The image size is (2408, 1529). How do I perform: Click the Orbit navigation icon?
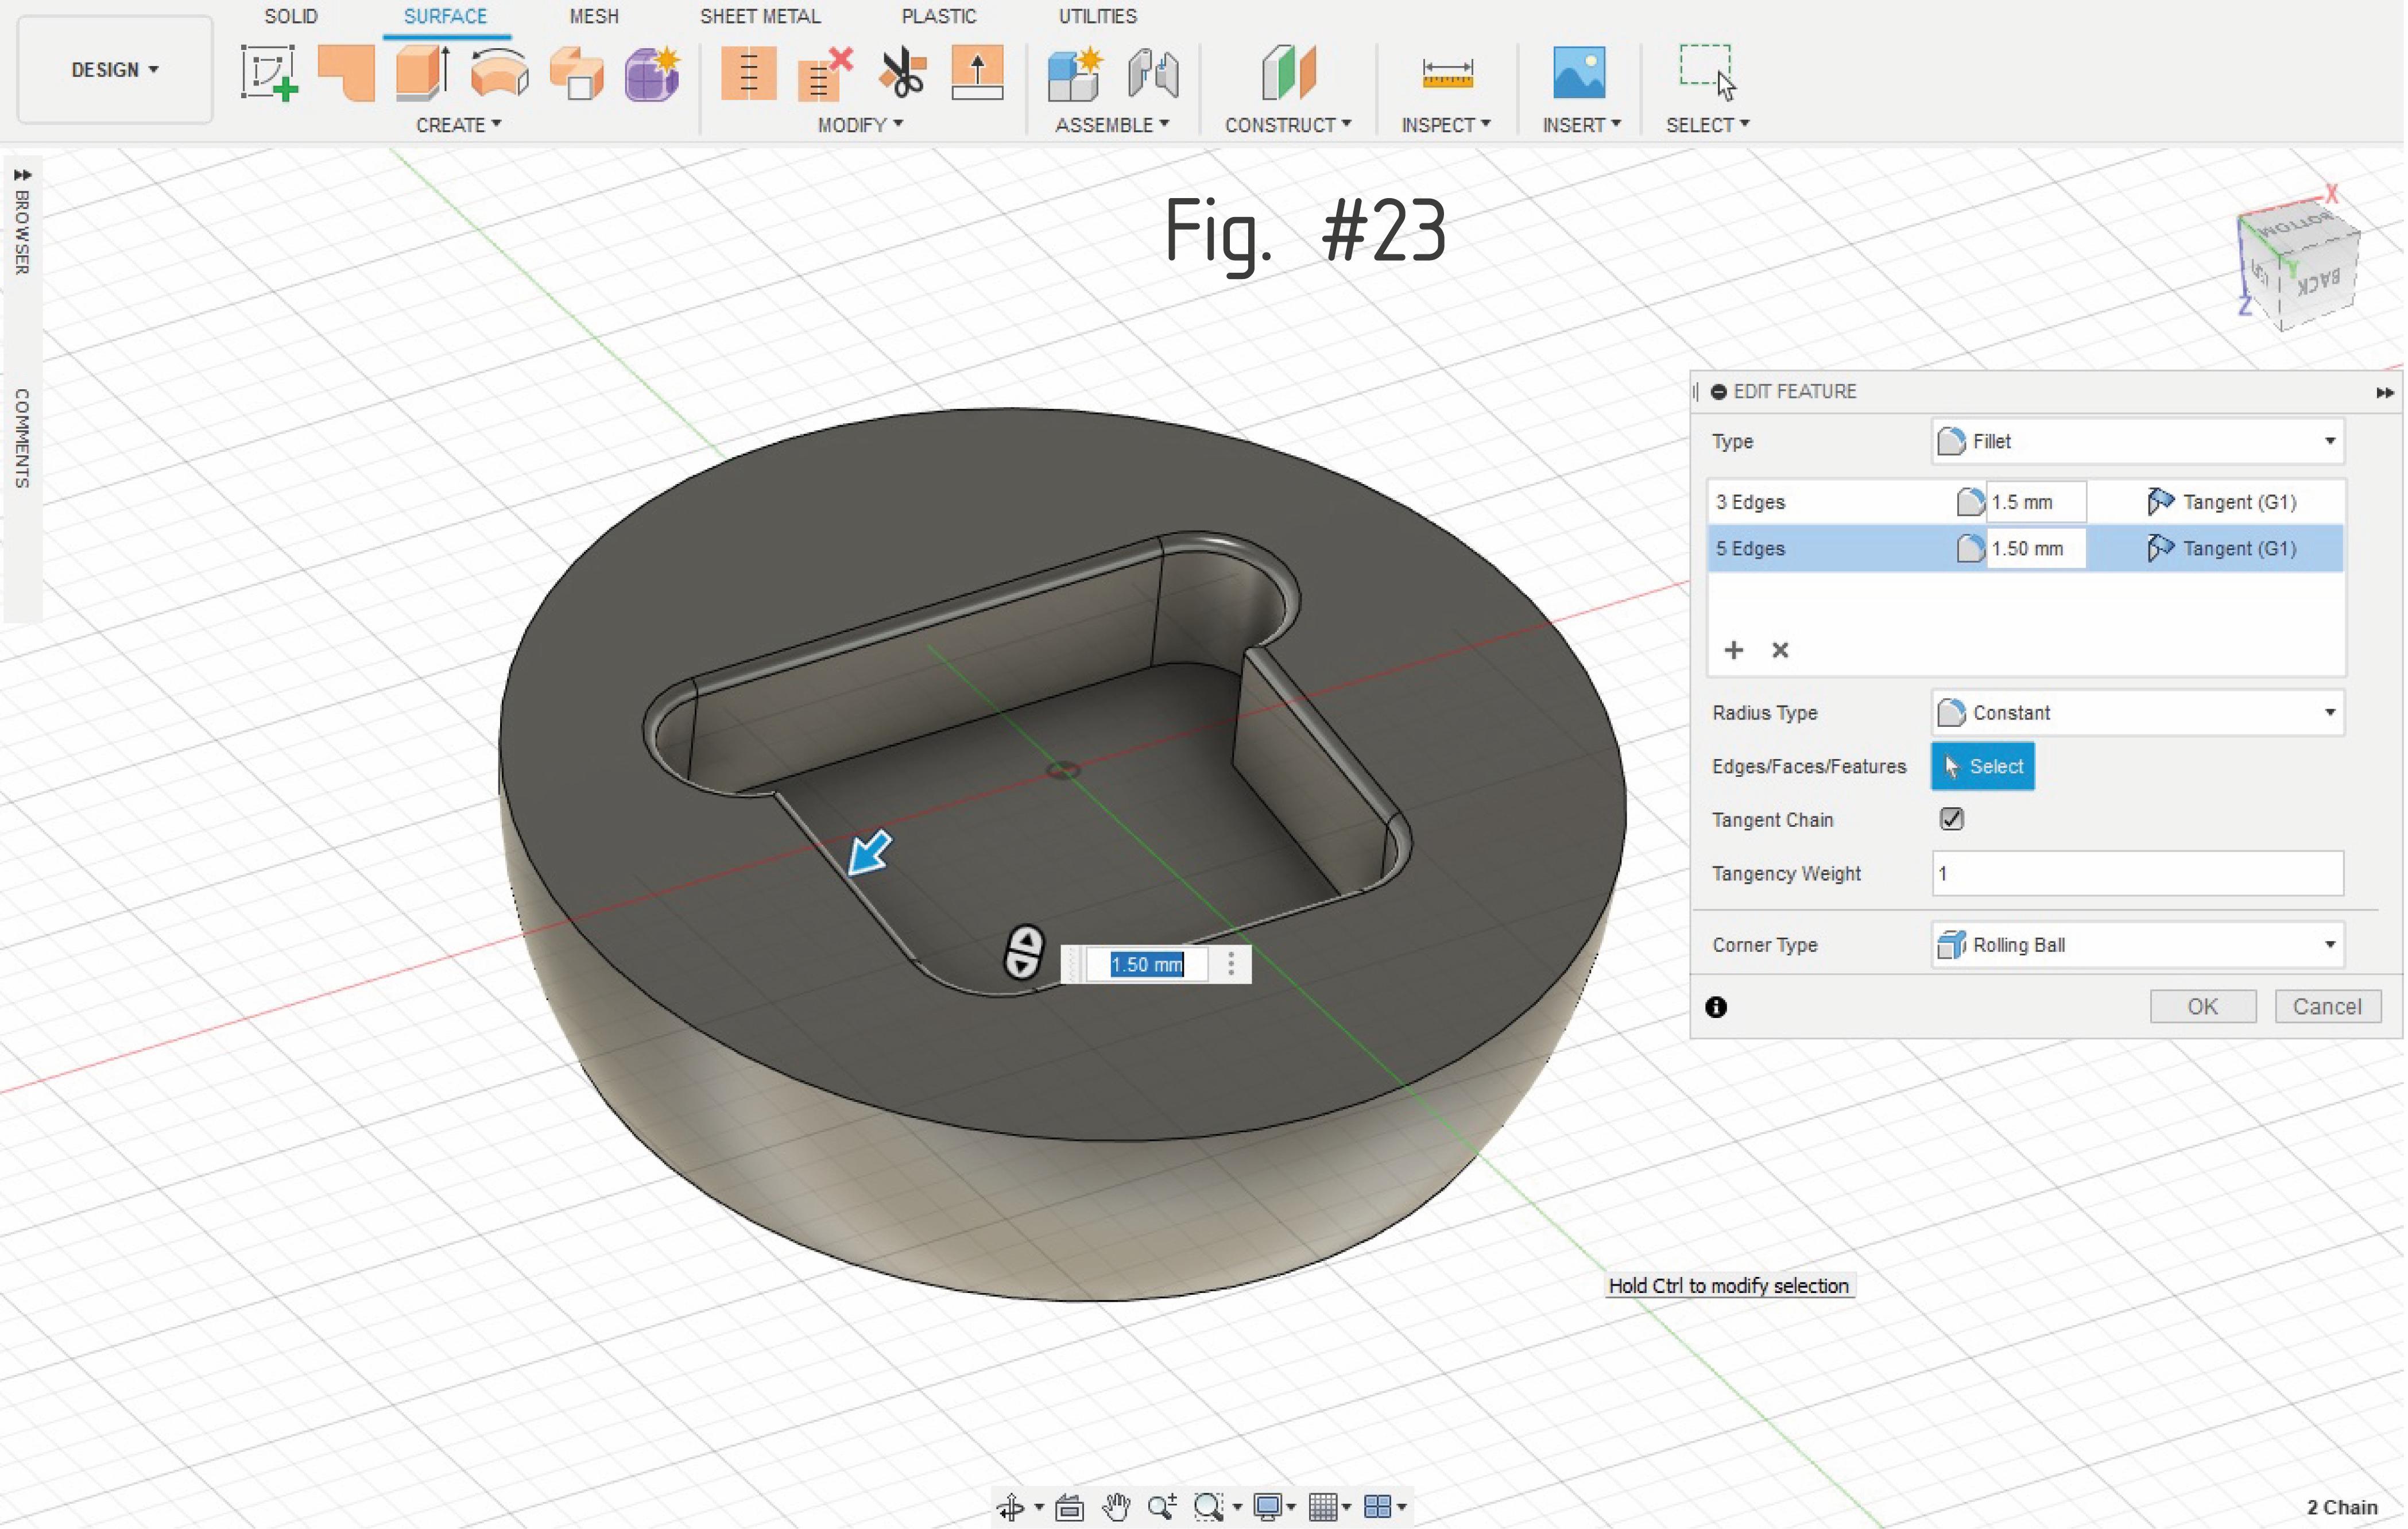pos(1010,1506)
